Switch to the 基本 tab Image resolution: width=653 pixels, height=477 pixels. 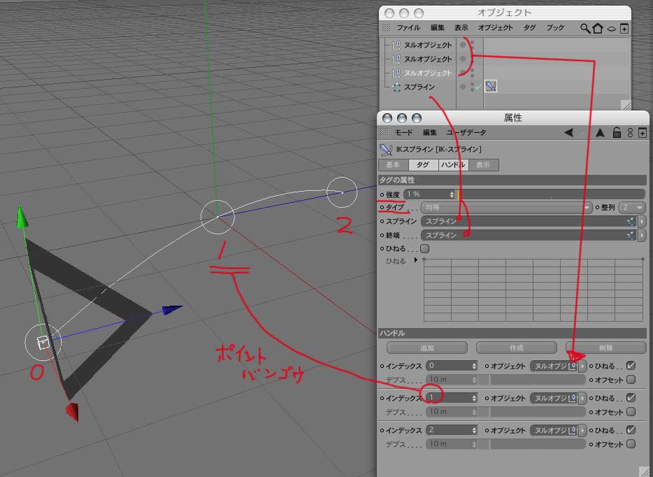[393, 165]
